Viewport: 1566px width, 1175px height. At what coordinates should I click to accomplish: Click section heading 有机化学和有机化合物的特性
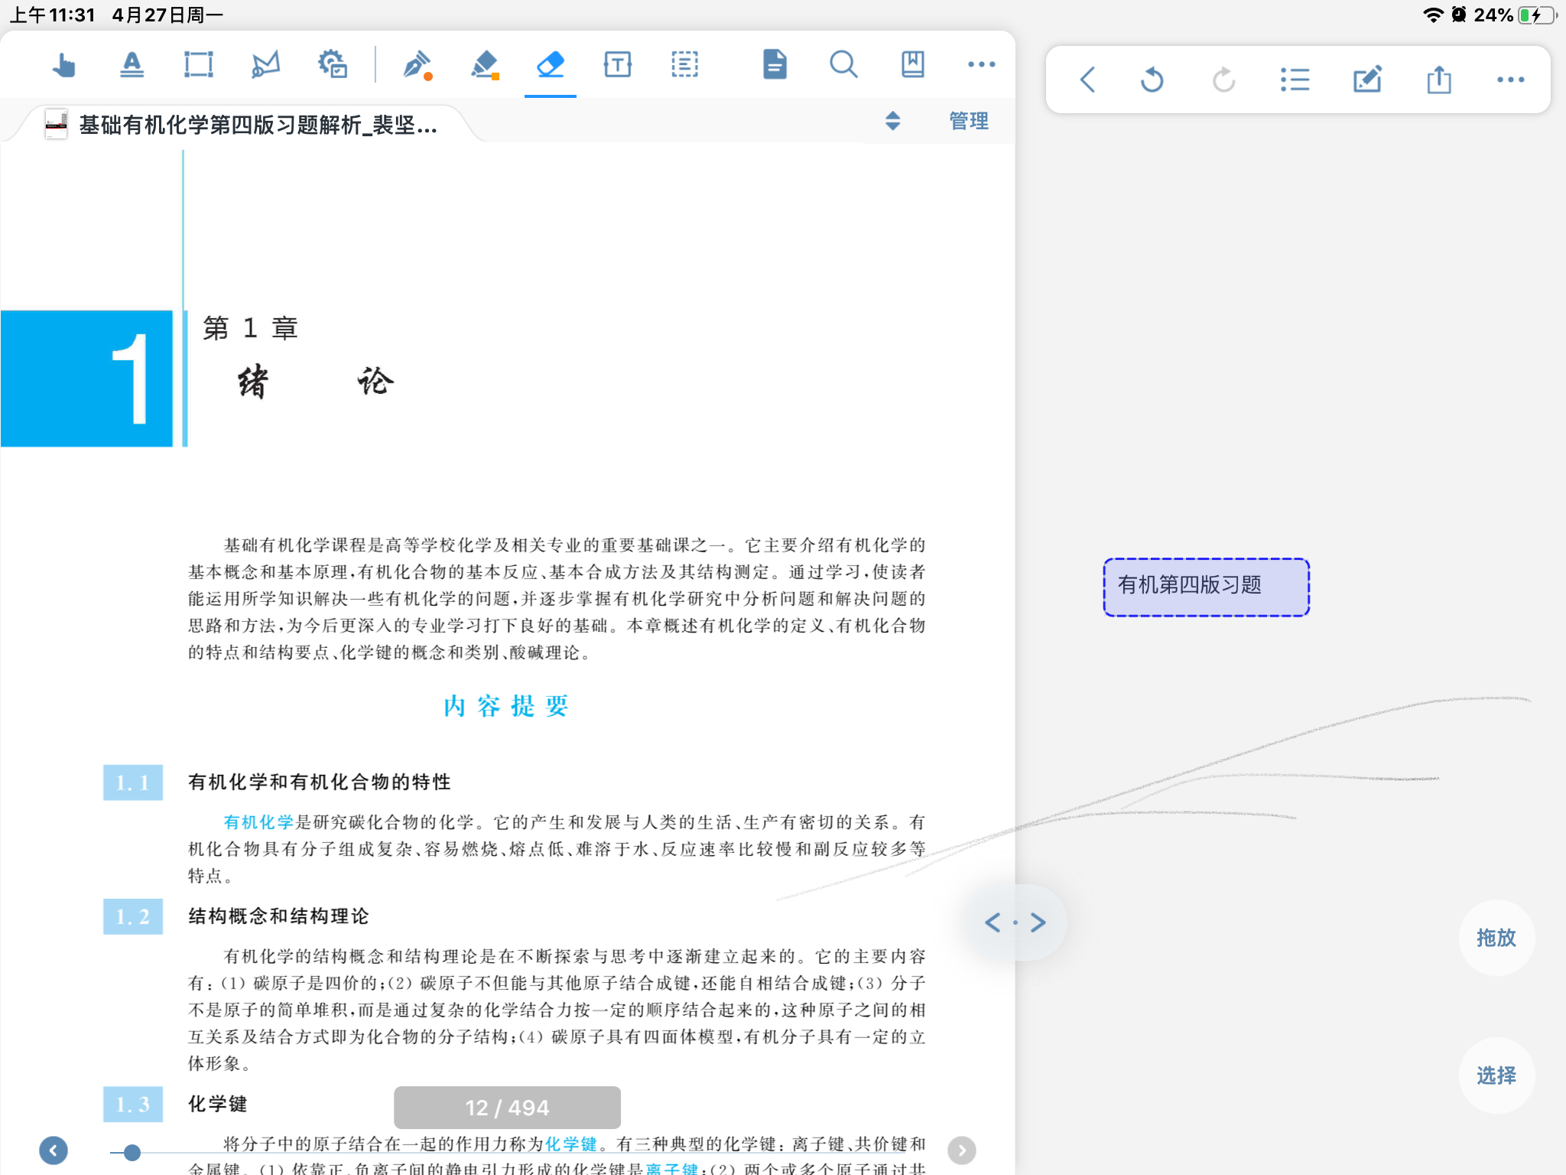[x=320, y=782]
